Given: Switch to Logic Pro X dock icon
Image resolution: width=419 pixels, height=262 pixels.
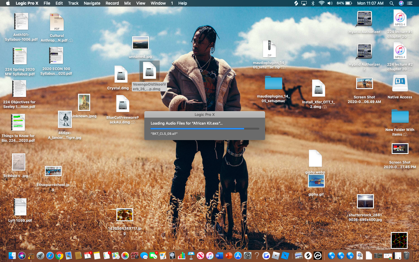Looking at the screenshot, I should point(172,256).
